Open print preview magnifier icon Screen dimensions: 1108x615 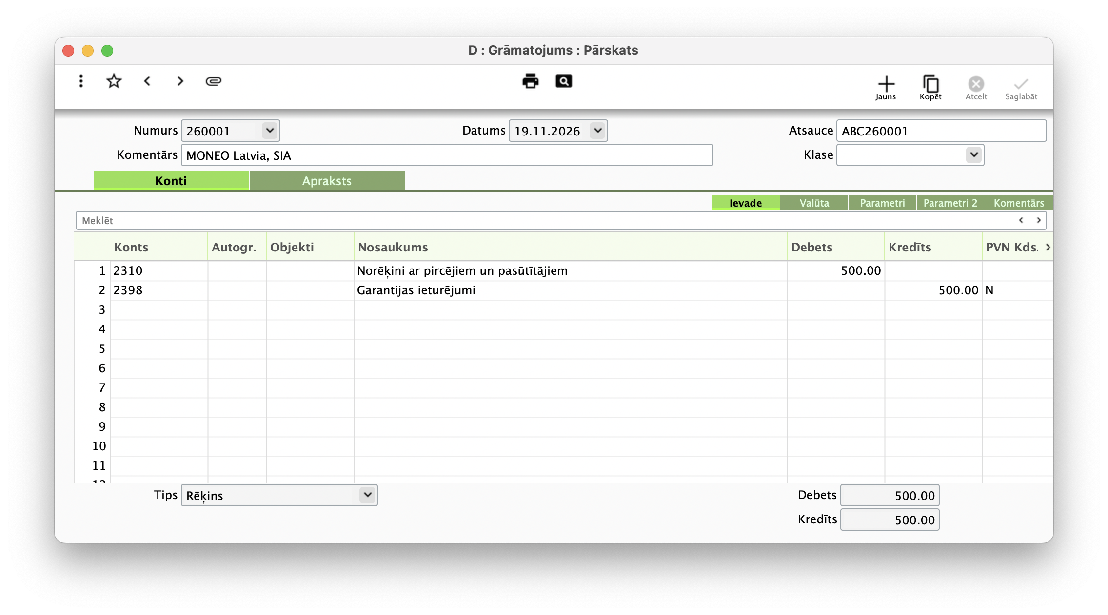coord(563,81)
